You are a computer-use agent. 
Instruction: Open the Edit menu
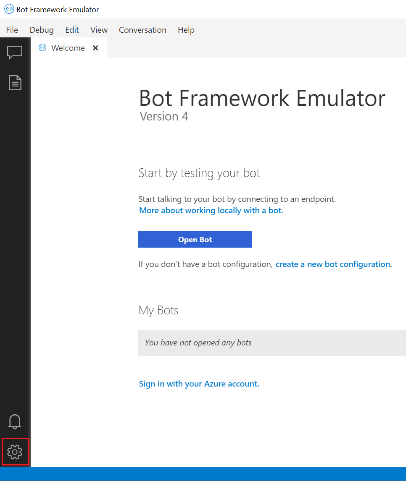[72, 30]
